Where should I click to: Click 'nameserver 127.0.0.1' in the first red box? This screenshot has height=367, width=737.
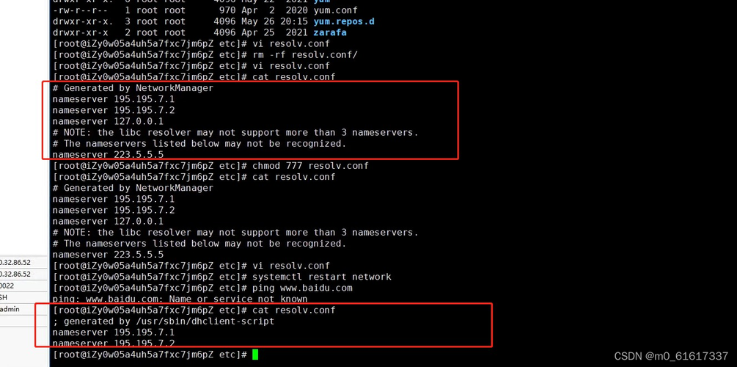[108, 121]
